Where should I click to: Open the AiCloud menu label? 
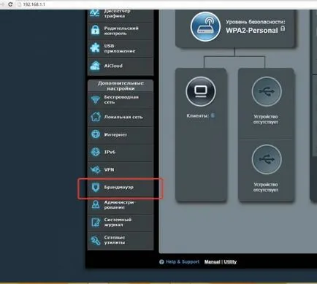click(x=113, y=66)
